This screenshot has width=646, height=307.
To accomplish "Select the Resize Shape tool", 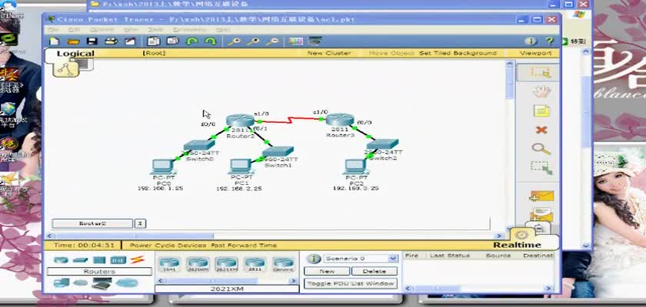I will point(541,167).
